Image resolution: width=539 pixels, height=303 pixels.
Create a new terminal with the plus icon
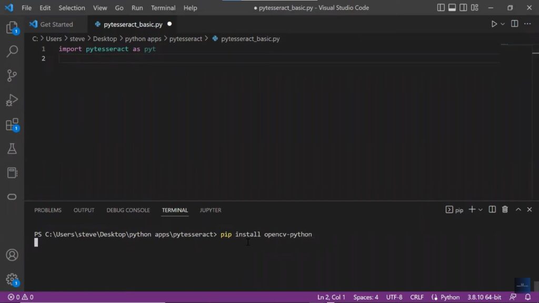click(472, 209)
